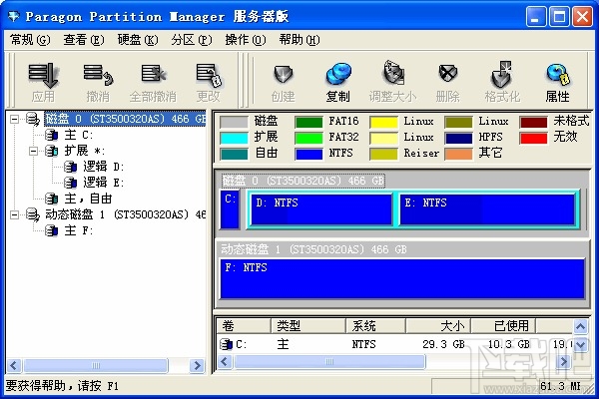Click the 调整大小 (Resize) toolbar icon
The height and width of the screenshot is (399, 599).
pos(393,73)
